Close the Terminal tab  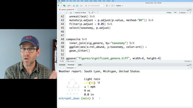(75, 65)
